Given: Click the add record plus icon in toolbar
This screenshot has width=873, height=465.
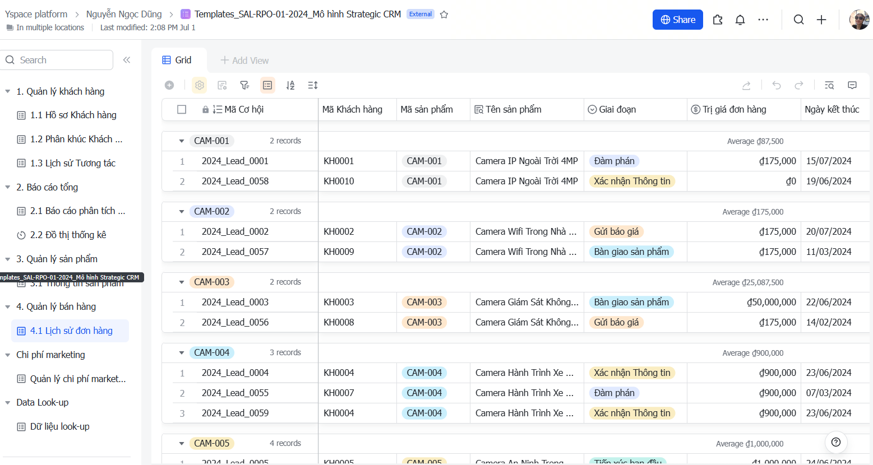Looking at the screenshot, I should [x=169, y=85].
